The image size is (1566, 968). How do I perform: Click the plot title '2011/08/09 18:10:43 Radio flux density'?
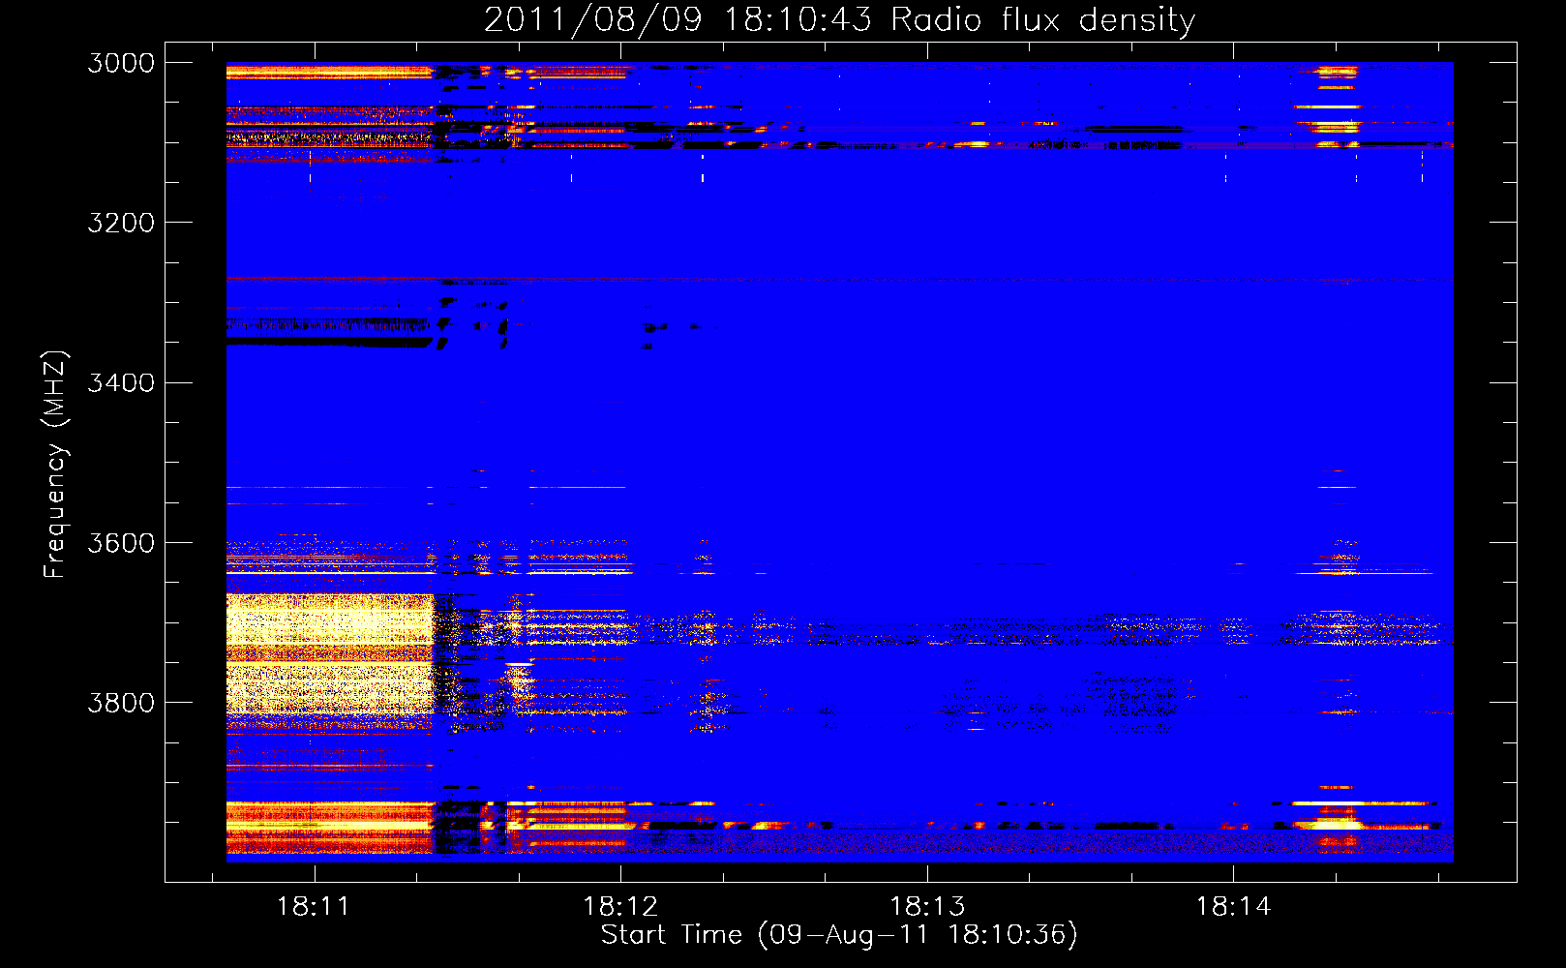coord(839,19)
